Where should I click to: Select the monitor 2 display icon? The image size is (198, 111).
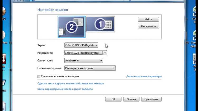coord(72,27)
